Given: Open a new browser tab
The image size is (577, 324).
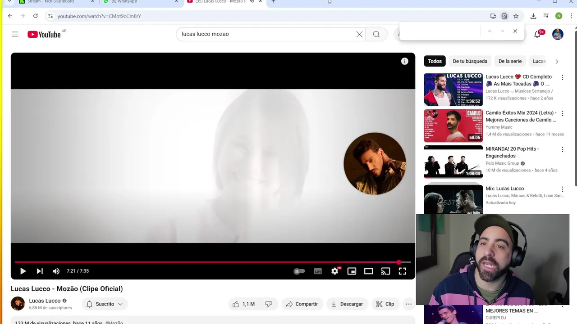Looking at the screenshot, I should pyautogui.click(x=273, y=1).
